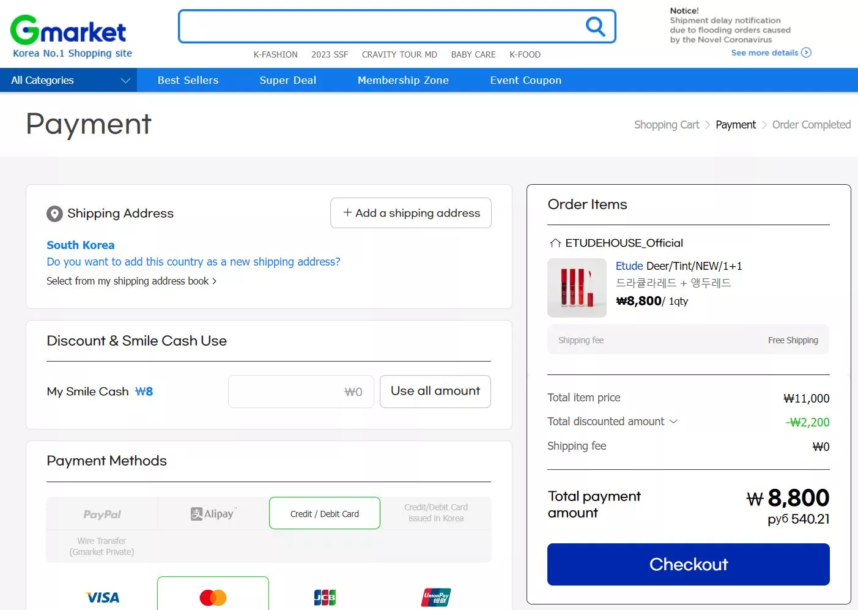Open the Super Deal menu
Image resolution: width=858 pixels, height=610 pixels.
point(288,80)
